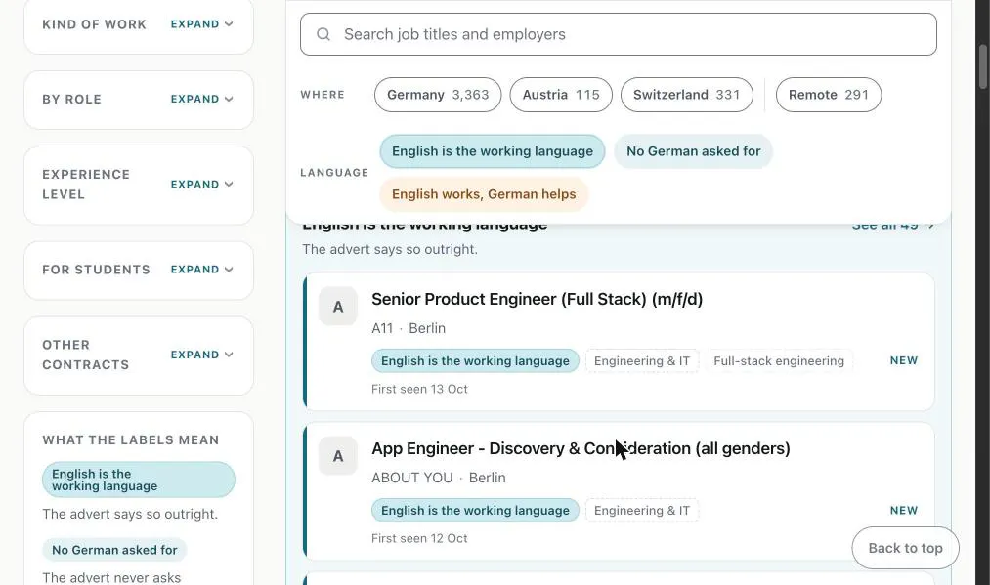
Task: Expand the By Role filter
Action: tap(201, 99)
